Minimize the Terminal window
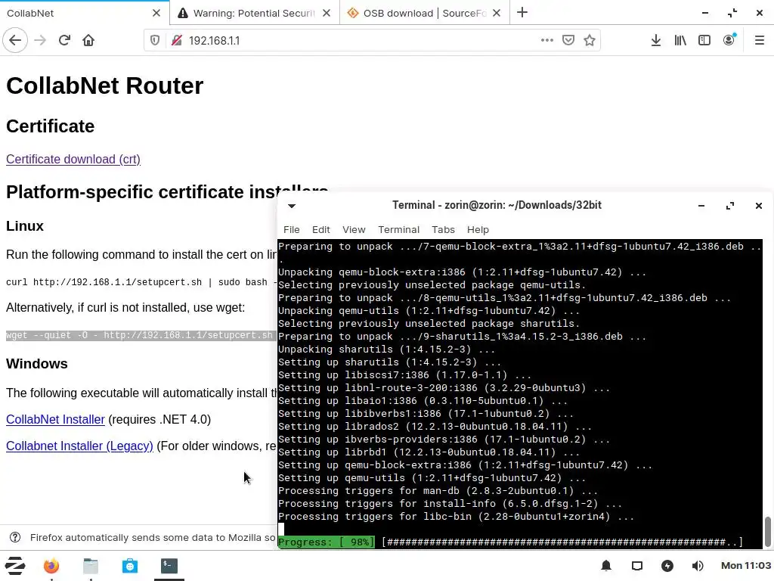 [701, 206]
